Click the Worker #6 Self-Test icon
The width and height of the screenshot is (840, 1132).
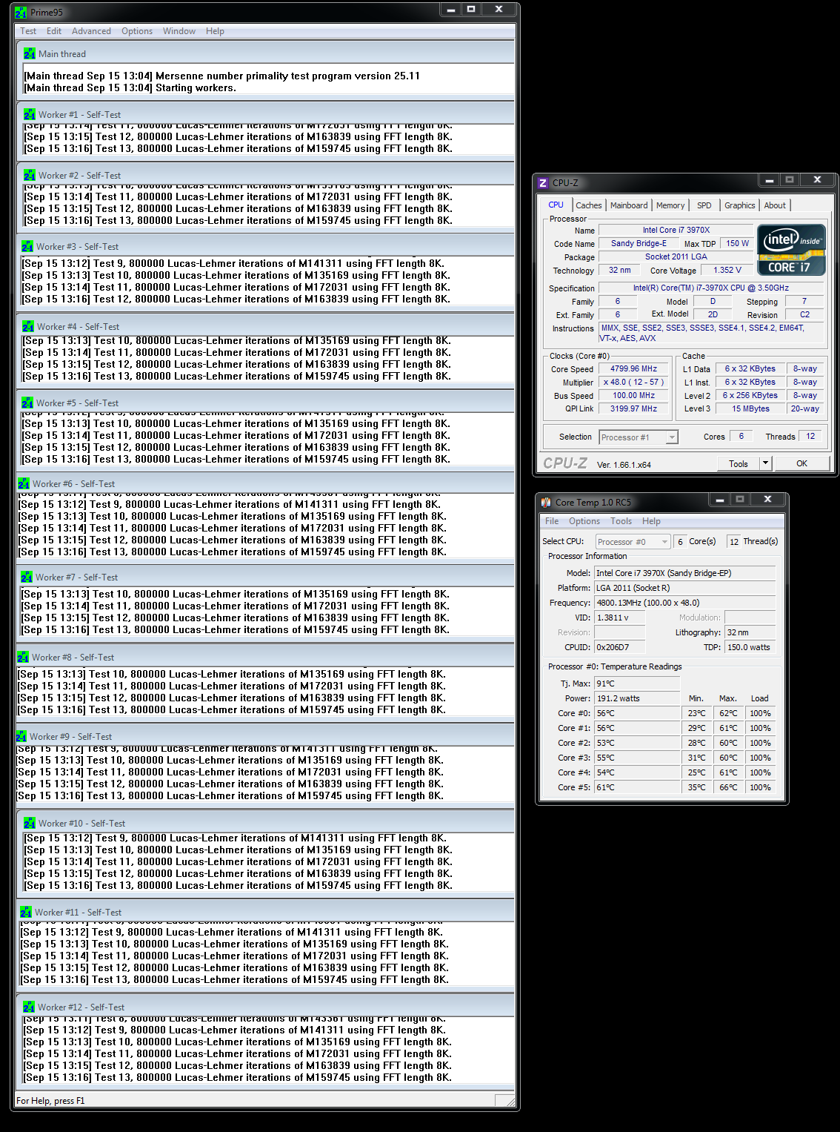point(24,484)
